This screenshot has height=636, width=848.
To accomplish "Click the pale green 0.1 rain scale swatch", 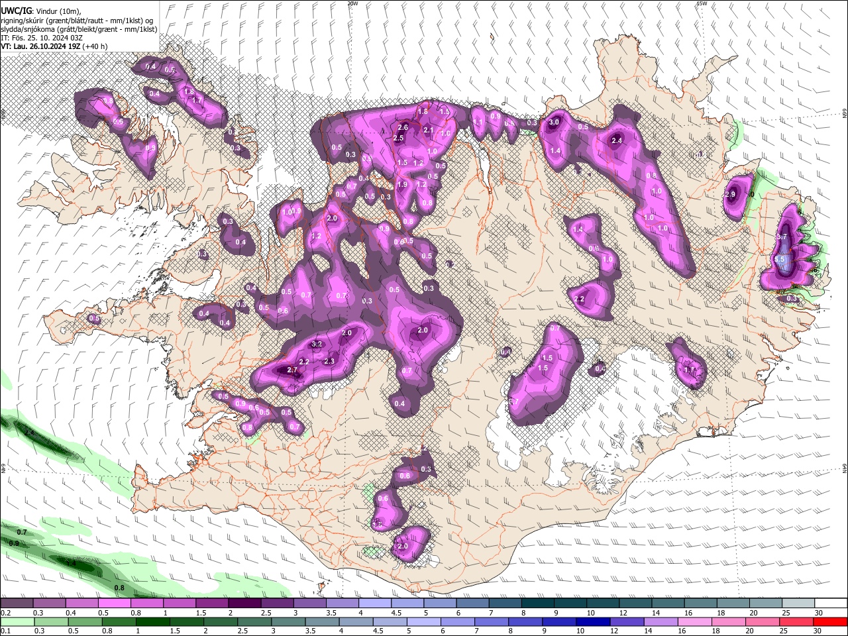I will [x=17, y=621].
